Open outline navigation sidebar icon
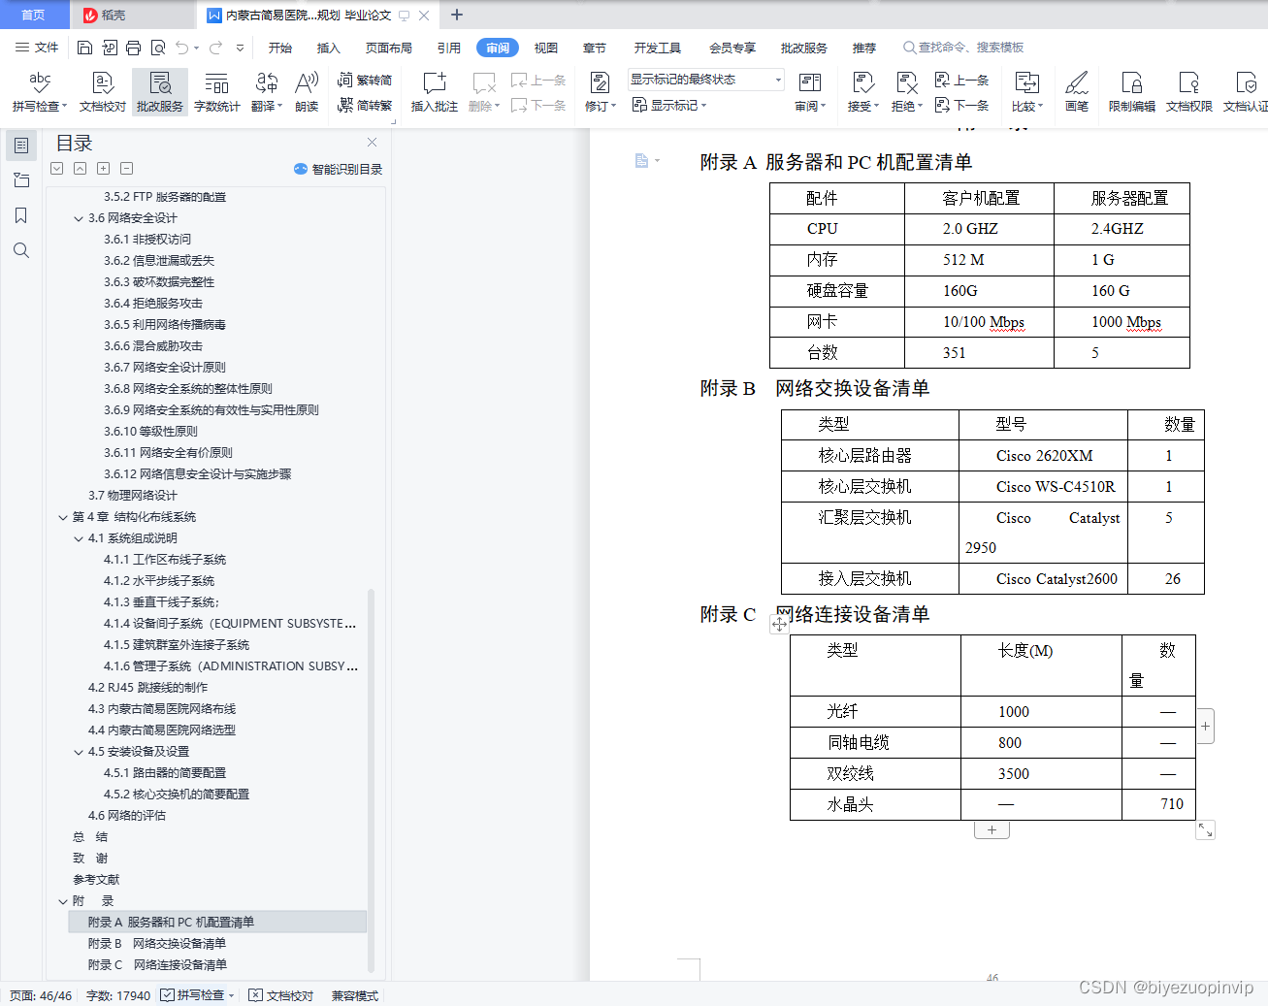Screen dimensions: 1268x1006 (21, 146)
